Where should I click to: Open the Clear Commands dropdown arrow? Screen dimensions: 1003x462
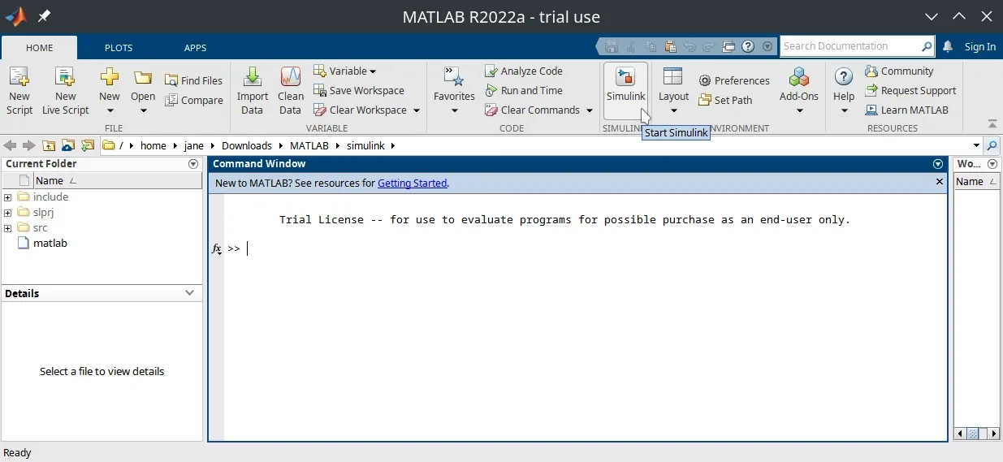[x=590, y=110]
